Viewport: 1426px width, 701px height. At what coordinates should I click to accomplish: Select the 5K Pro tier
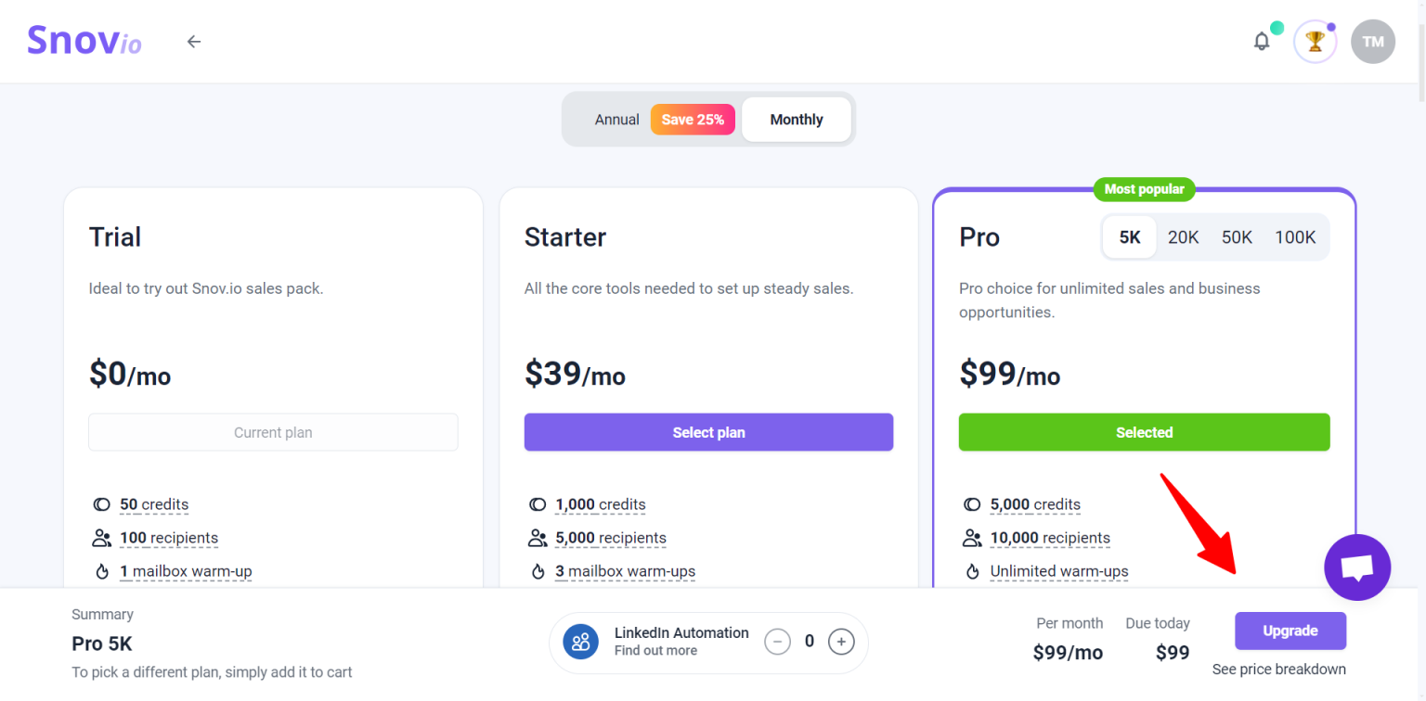tap(1130, 237)
